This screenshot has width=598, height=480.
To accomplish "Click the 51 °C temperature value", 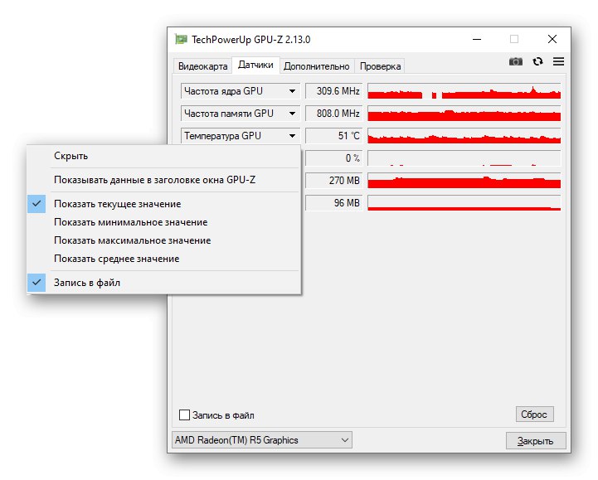I will (x=333, y=136).
